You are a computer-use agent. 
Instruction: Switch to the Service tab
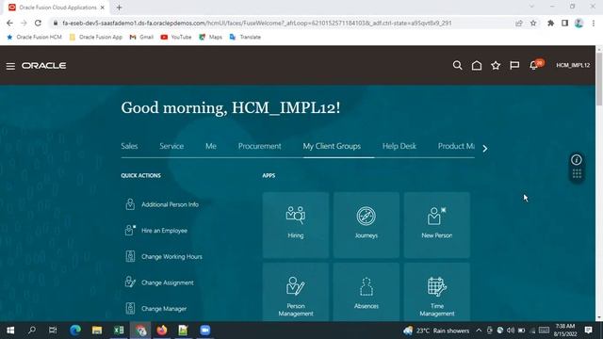(x=171, y=146)
